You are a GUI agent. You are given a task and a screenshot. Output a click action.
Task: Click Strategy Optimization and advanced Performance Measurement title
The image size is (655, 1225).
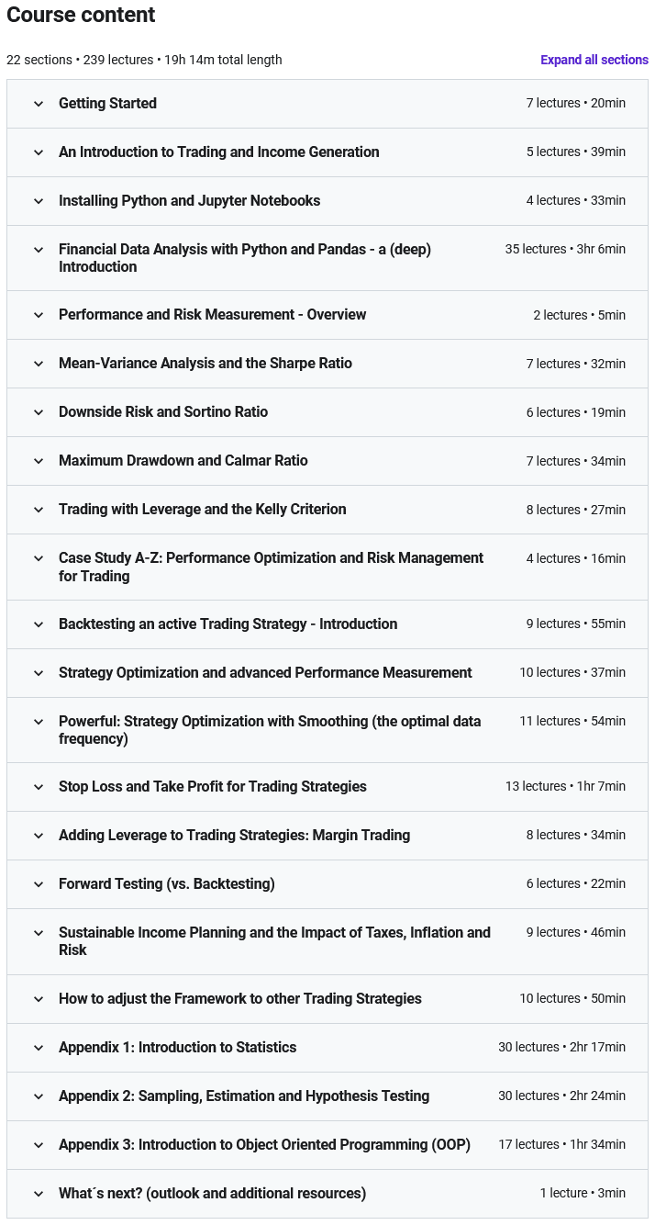(265, 673)
